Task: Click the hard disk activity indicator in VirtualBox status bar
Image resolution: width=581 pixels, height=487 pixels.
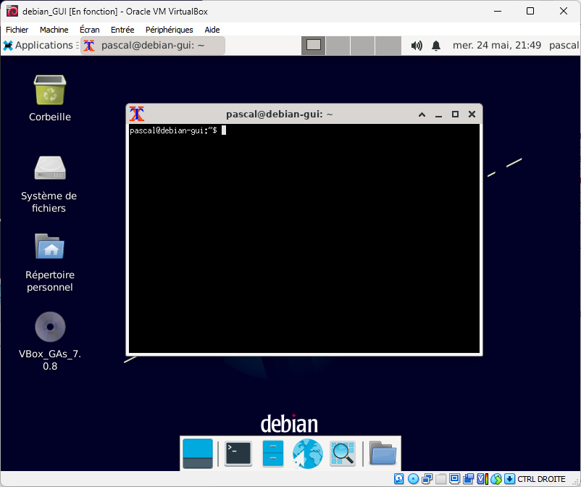Action: [x=398, y=479]
